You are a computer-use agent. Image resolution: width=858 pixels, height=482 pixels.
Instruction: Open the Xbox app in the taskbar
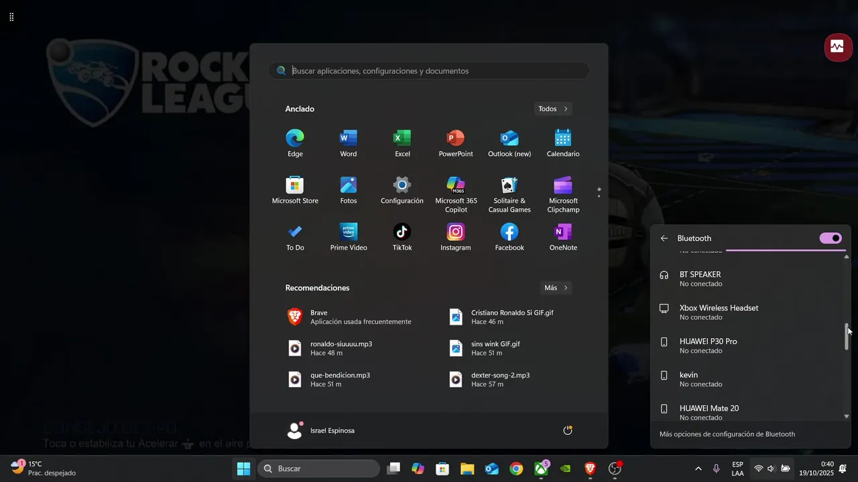click(x=541, y=469)
